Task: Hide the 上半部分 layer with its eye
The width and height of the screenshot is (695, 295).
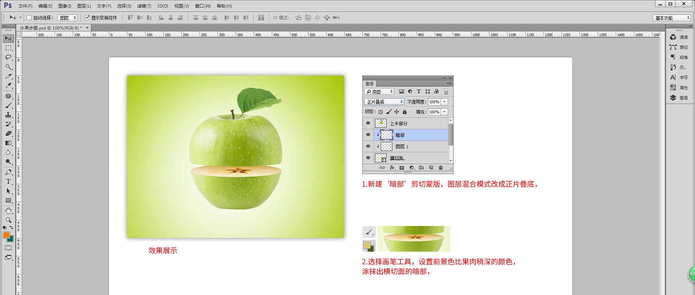Action: (368, 123)
